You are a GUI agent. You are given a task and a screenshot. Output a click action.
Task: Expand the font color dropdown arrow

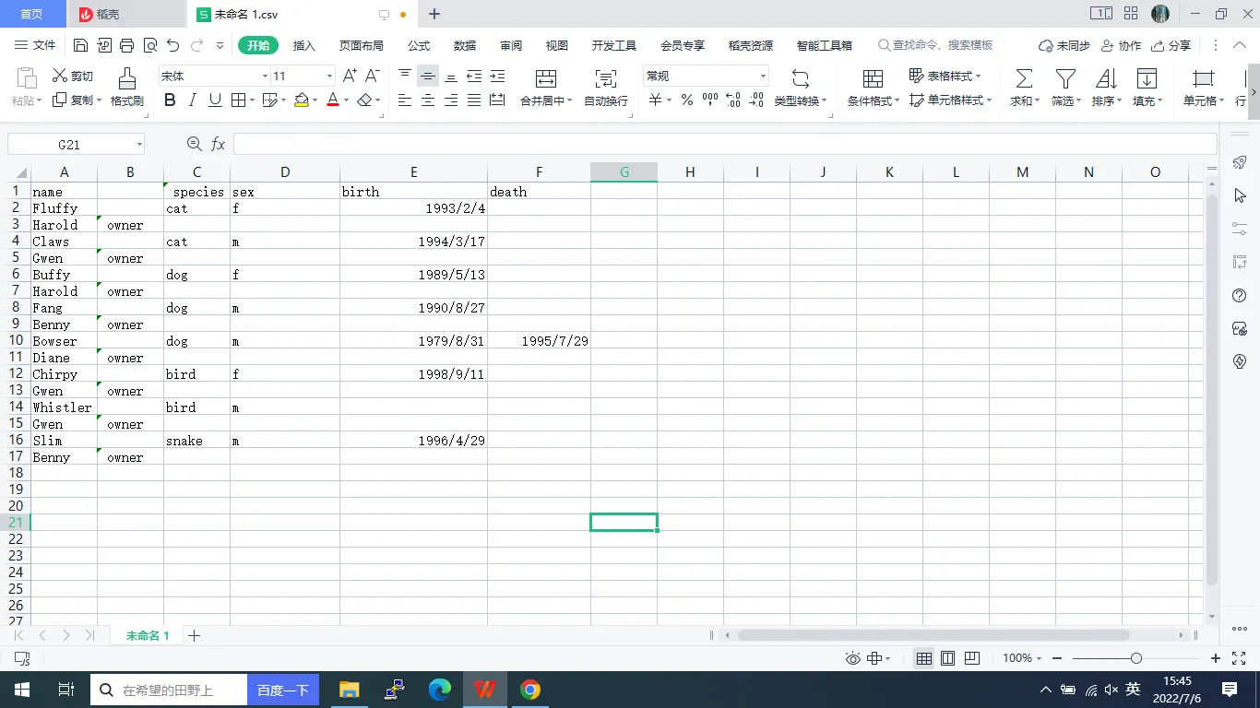click(346, 100)
